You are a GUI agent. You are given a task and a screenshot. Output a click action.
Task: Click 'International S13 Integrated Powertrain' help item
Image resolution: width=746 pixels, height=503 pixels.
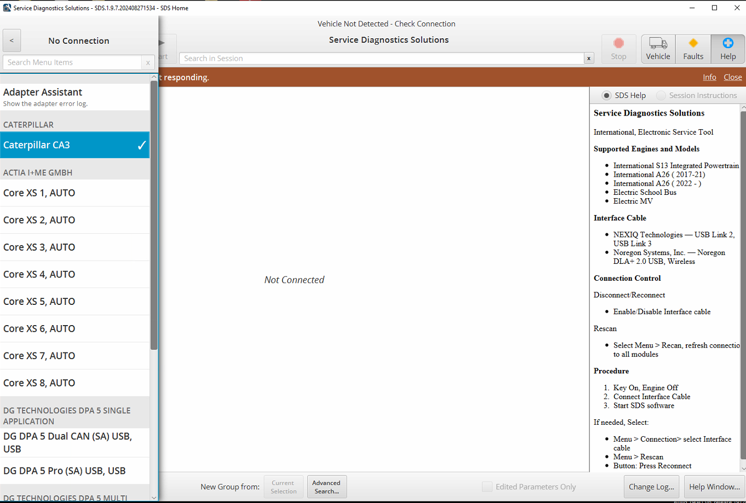click(676, 165)
